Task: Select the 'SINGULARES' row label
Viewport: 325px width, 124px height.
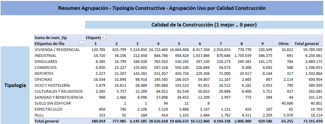Action: pos(46,62)
